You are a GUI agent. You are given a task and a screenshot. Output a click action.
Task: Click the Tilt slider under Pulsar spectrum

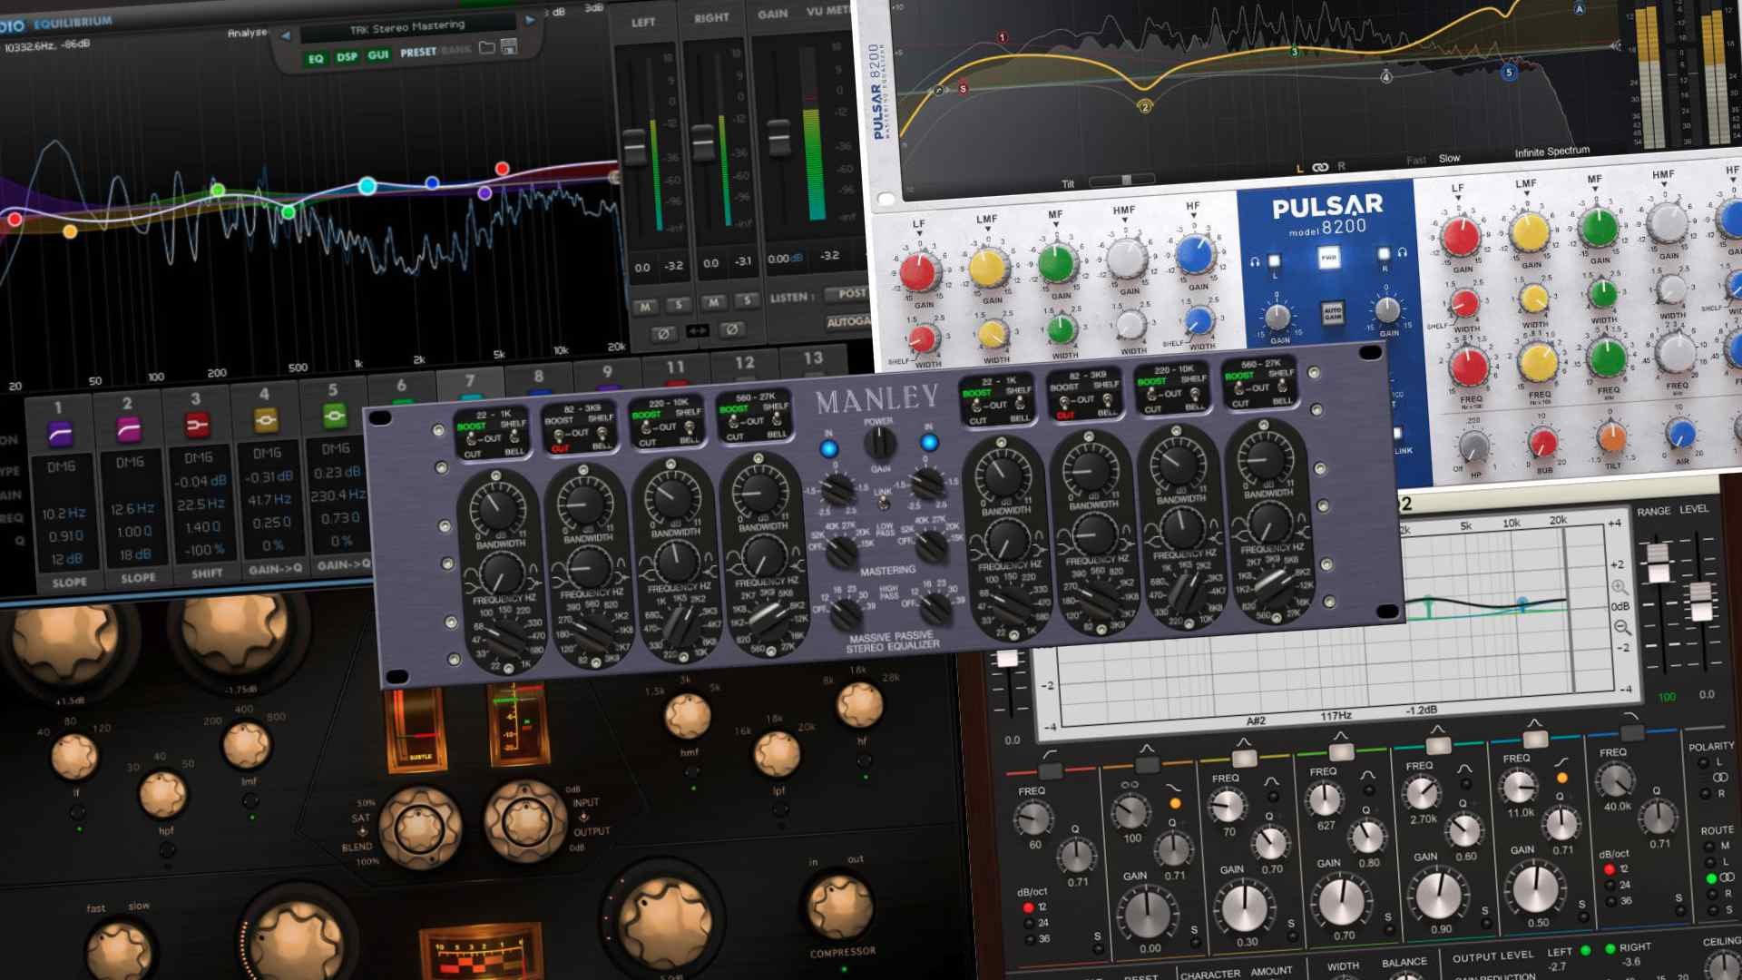point(1122,181)
